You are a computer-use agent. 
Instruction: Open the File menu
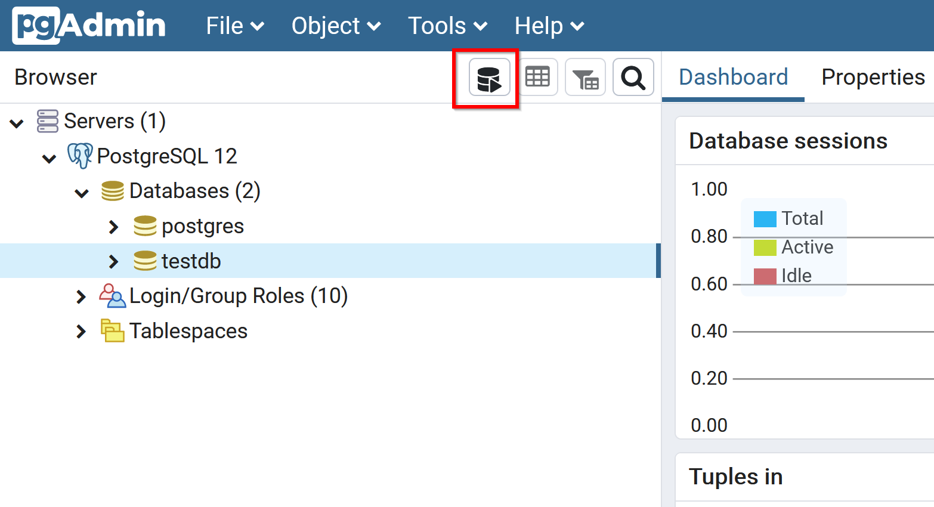[234, 26]
